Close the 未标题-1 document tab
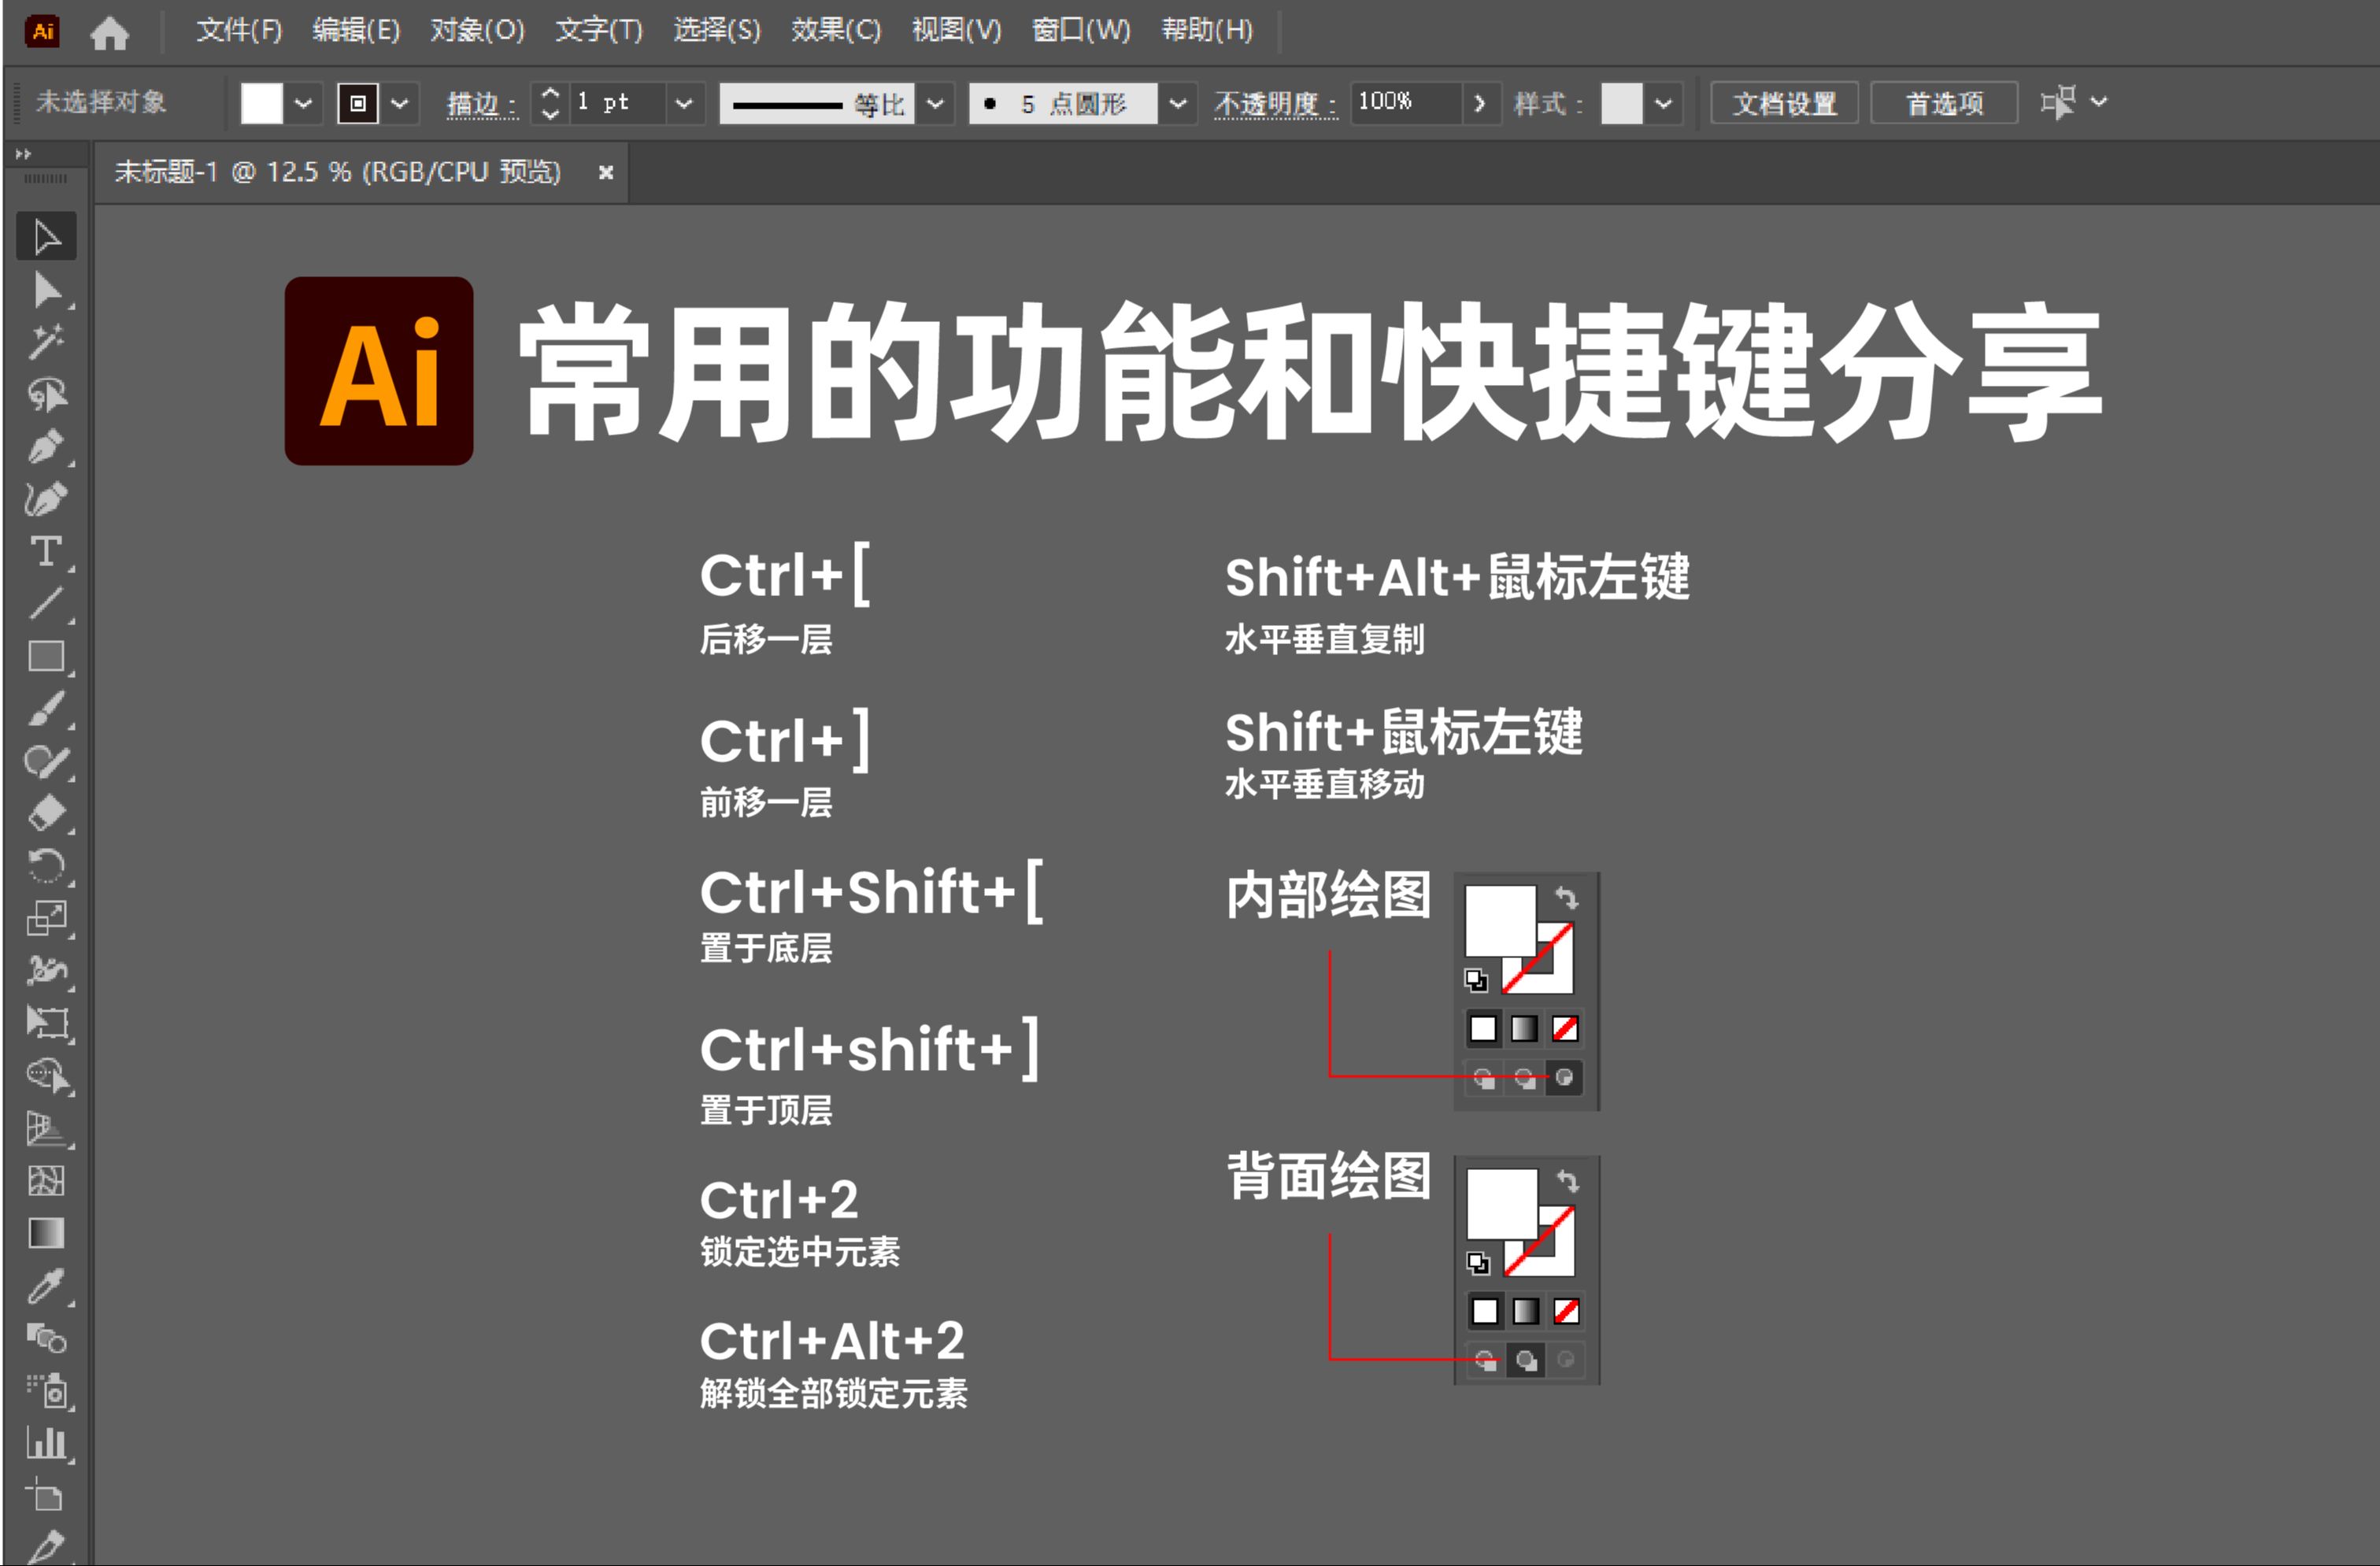The height and width of the screenshot is (1566, 2380). [x=605, y=173]
